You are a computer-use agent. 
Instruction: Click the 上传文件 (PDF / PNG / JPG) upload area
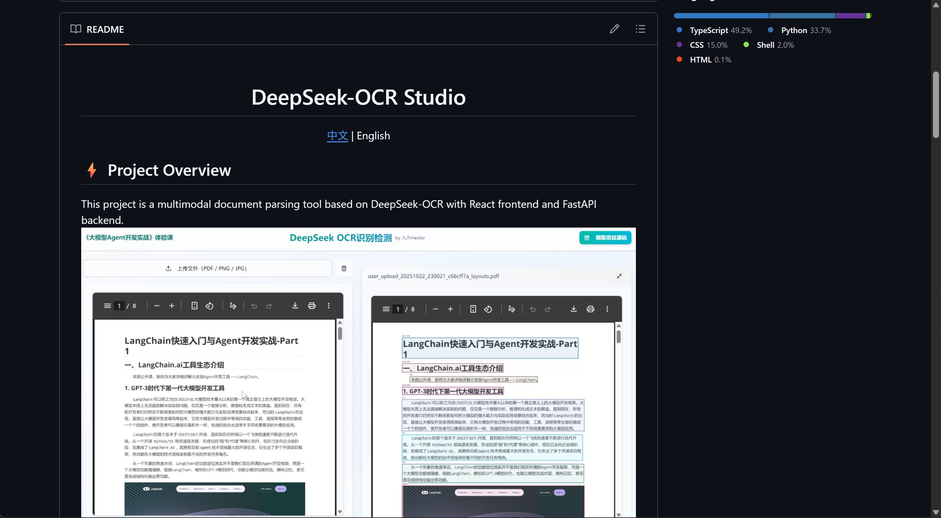207,268
